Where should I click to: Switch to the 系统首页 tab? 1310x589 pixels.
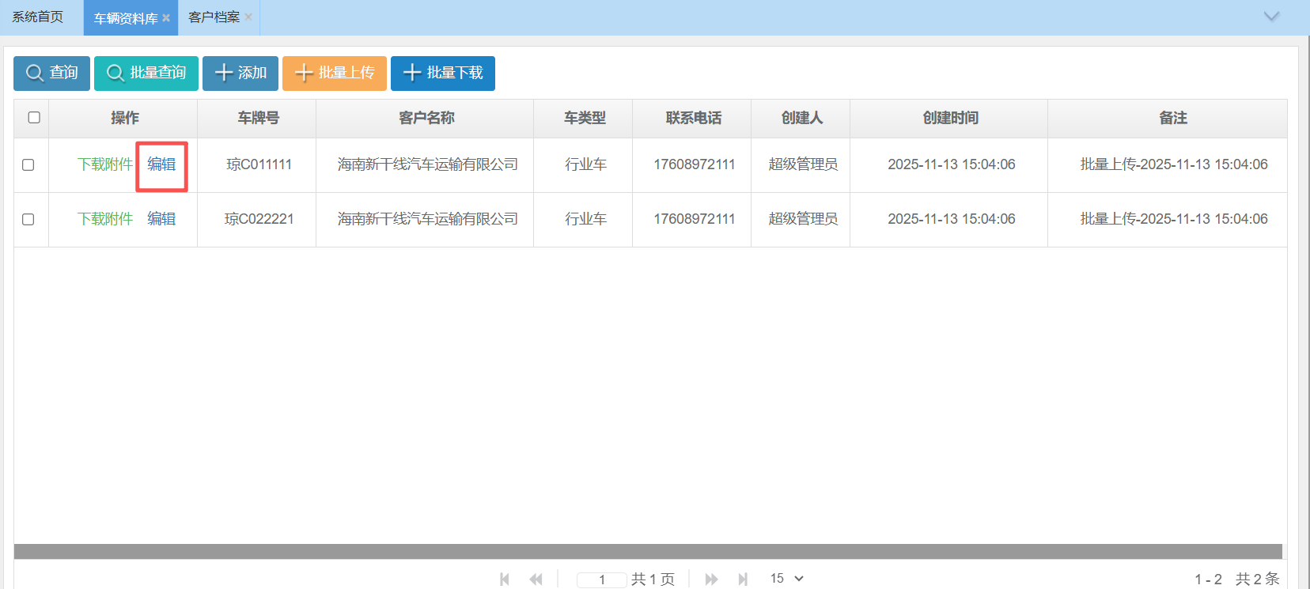pyautogui.click(x=38, y=17)
